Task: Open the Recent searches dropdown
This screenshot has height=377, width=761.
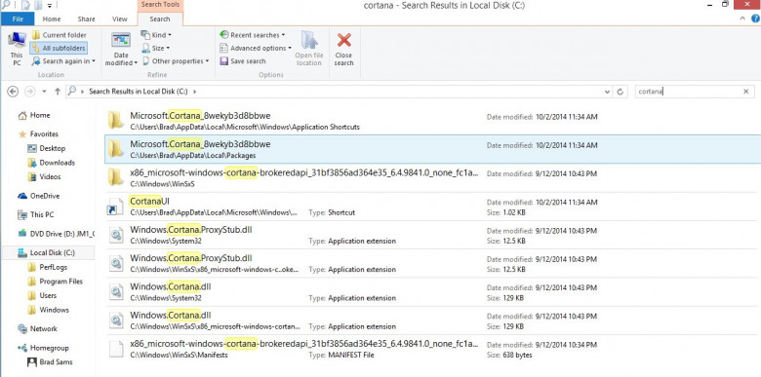Action: point(253,35)
